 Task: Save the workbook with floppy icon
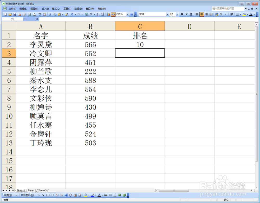(15, 14)
